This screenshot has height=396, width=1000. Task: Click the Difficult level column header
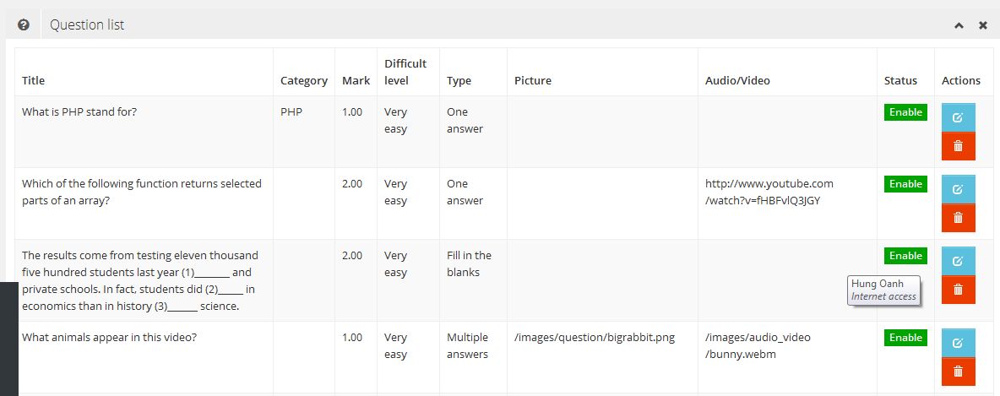pos(405,72)
